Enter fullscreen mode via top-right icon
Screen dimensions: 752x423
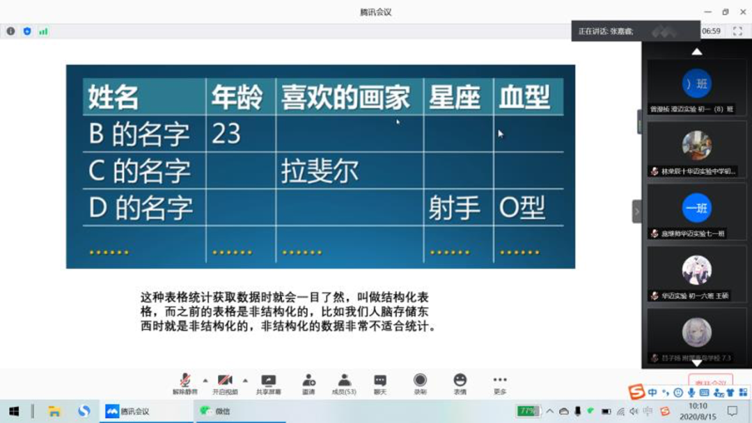737,31
